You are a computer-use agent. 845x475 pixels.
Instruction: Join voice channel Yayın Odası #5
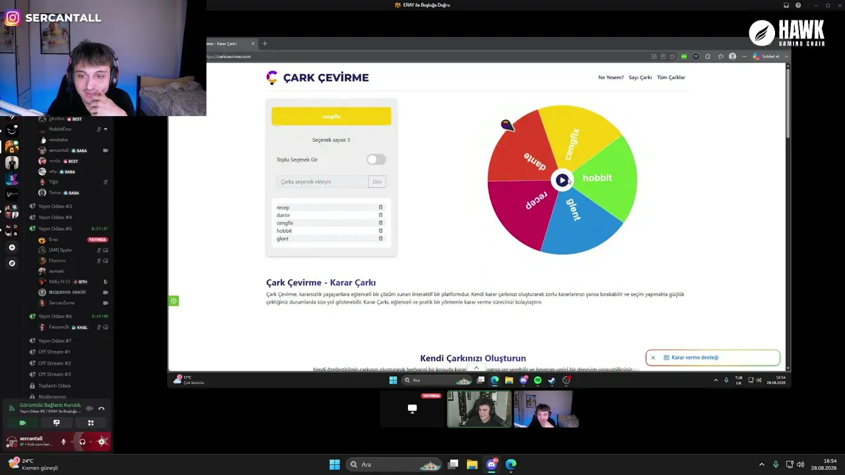[55, 228]
